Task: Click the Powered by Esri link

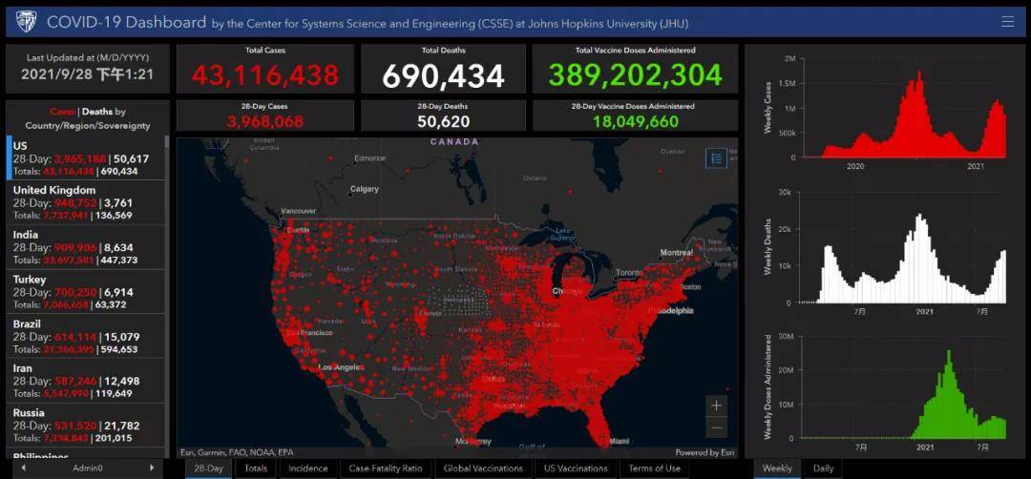Action: (x=705, y=452)
